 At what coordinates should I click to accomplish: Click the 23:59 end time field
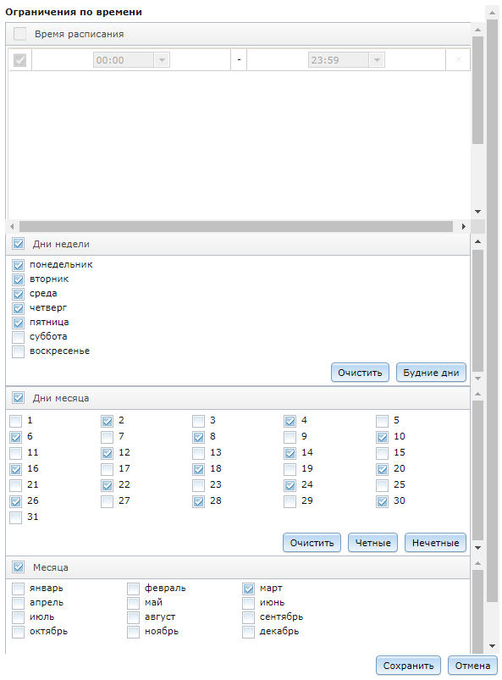click(x=339, y=60)
